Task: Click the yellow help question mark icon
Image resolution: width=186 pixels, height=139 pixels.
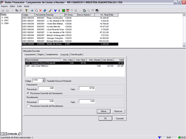Action: pos(26,11)
